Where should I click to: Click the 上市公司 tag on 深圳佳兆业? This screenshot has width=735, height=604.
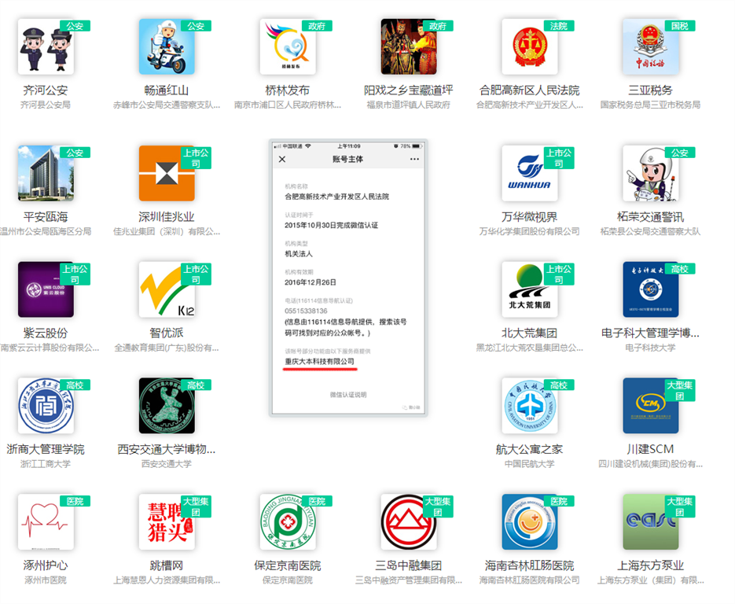point(196,157)
